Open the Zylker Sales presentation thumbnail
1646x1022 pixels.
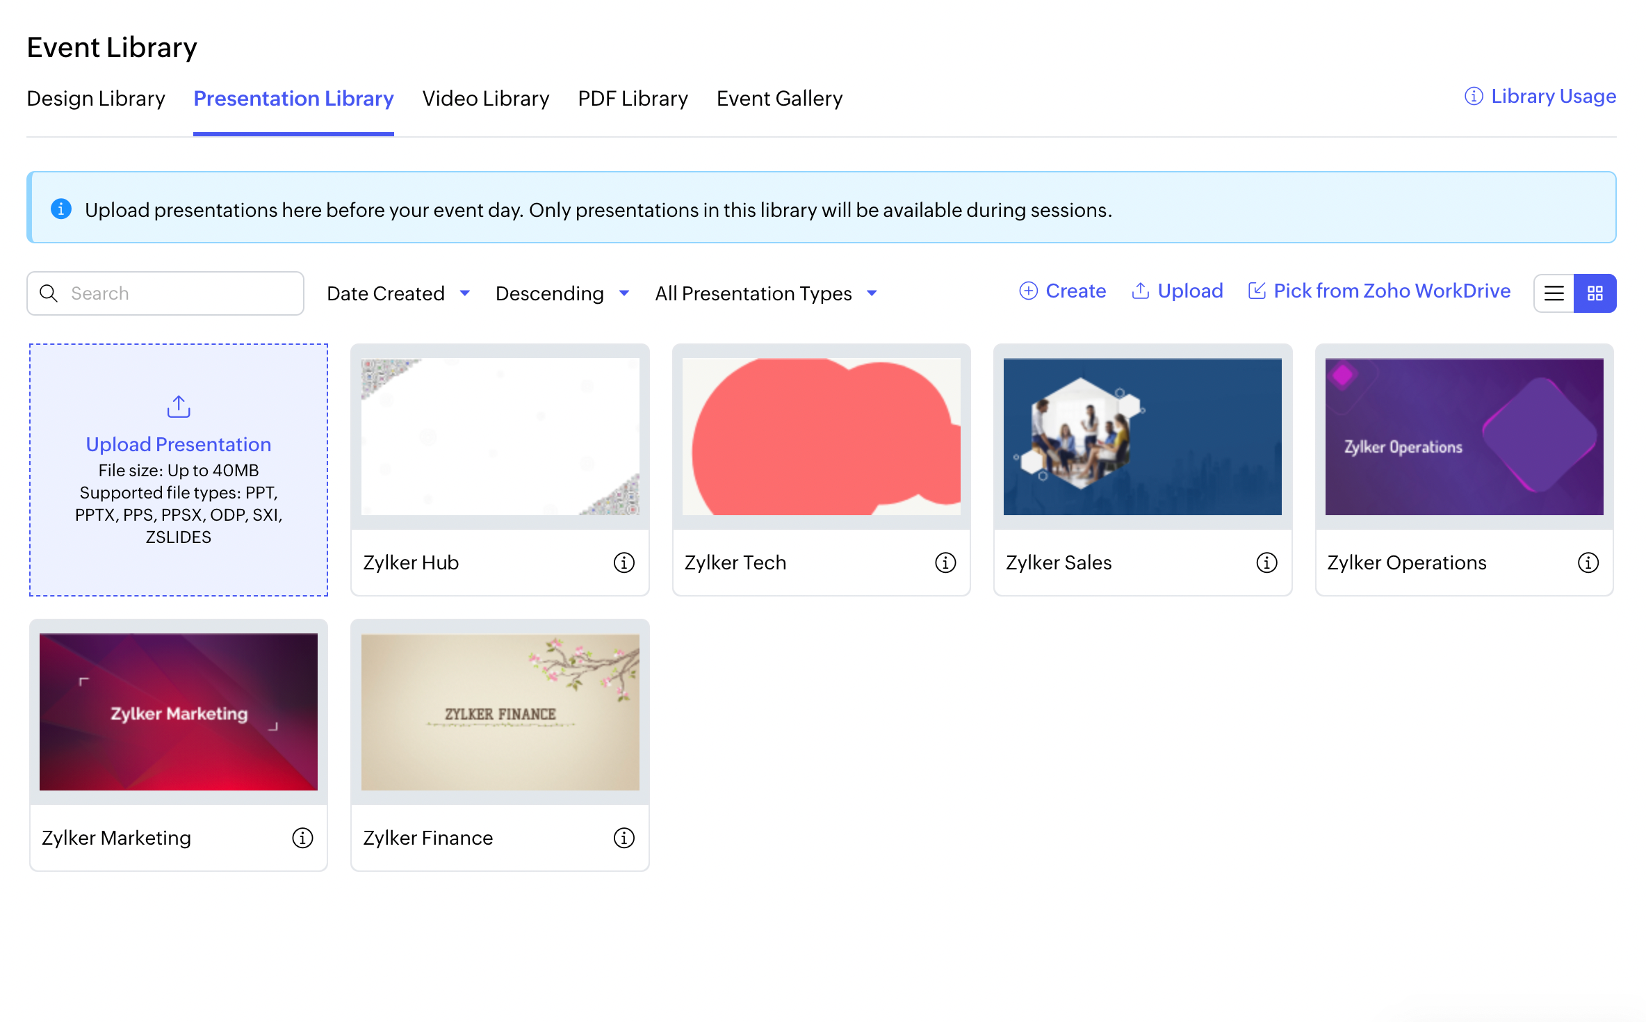1142,437
